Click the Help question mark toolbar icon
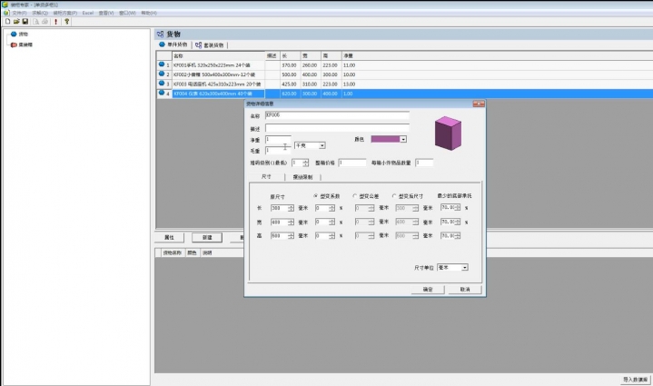This screenshot has width=653, height=386. tap(66, 21)
